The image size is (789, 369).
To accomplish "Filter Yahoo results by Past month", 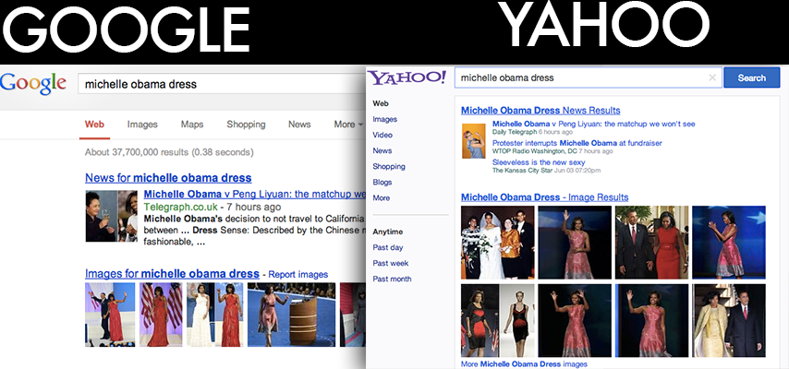I will coord(392,279).
